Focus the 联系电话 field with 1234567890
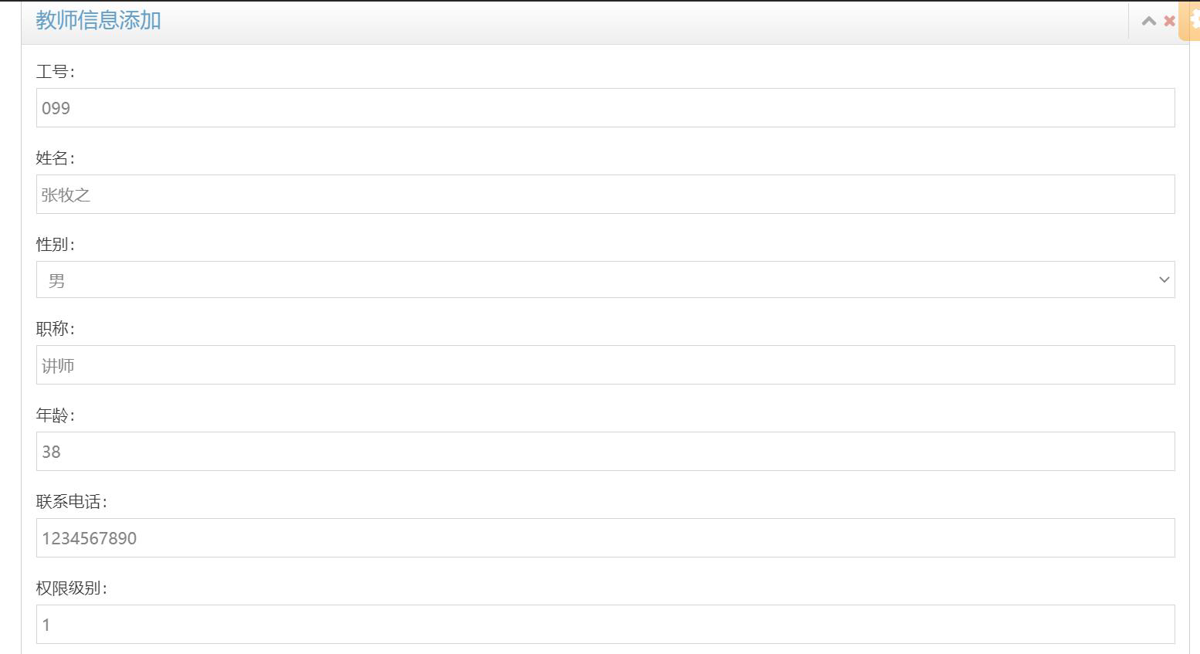Viewport: 1200px width, 654px height. coord(605,537)
